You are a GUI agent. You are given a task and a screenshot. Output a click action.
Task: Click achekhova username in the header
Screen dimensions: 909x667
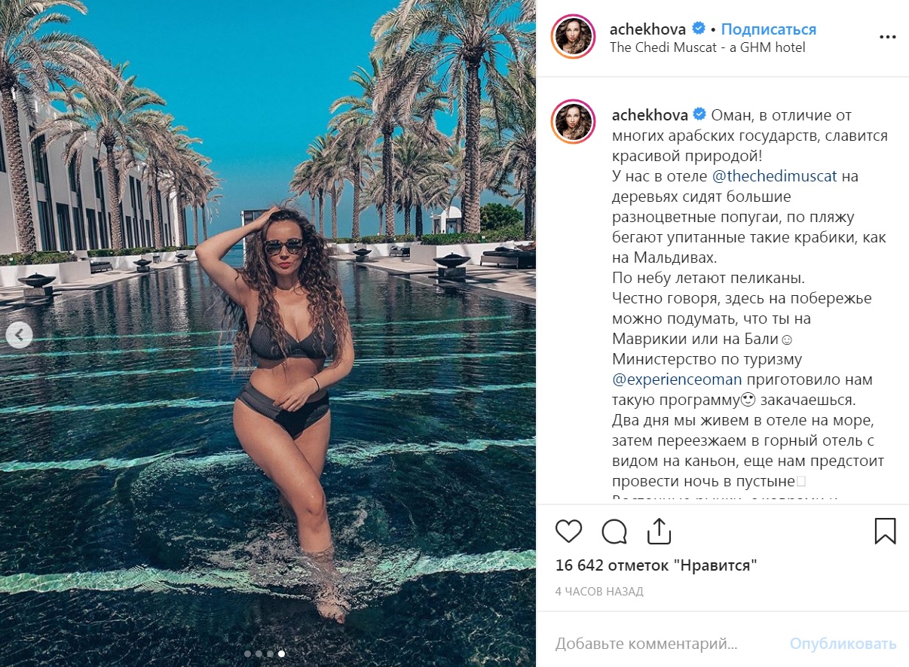click(x=648, y=29)
